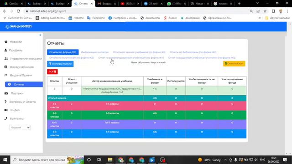Click the yellow Скачать Excel button
This screenshot has height=164, width=292.
pos(234,64)
